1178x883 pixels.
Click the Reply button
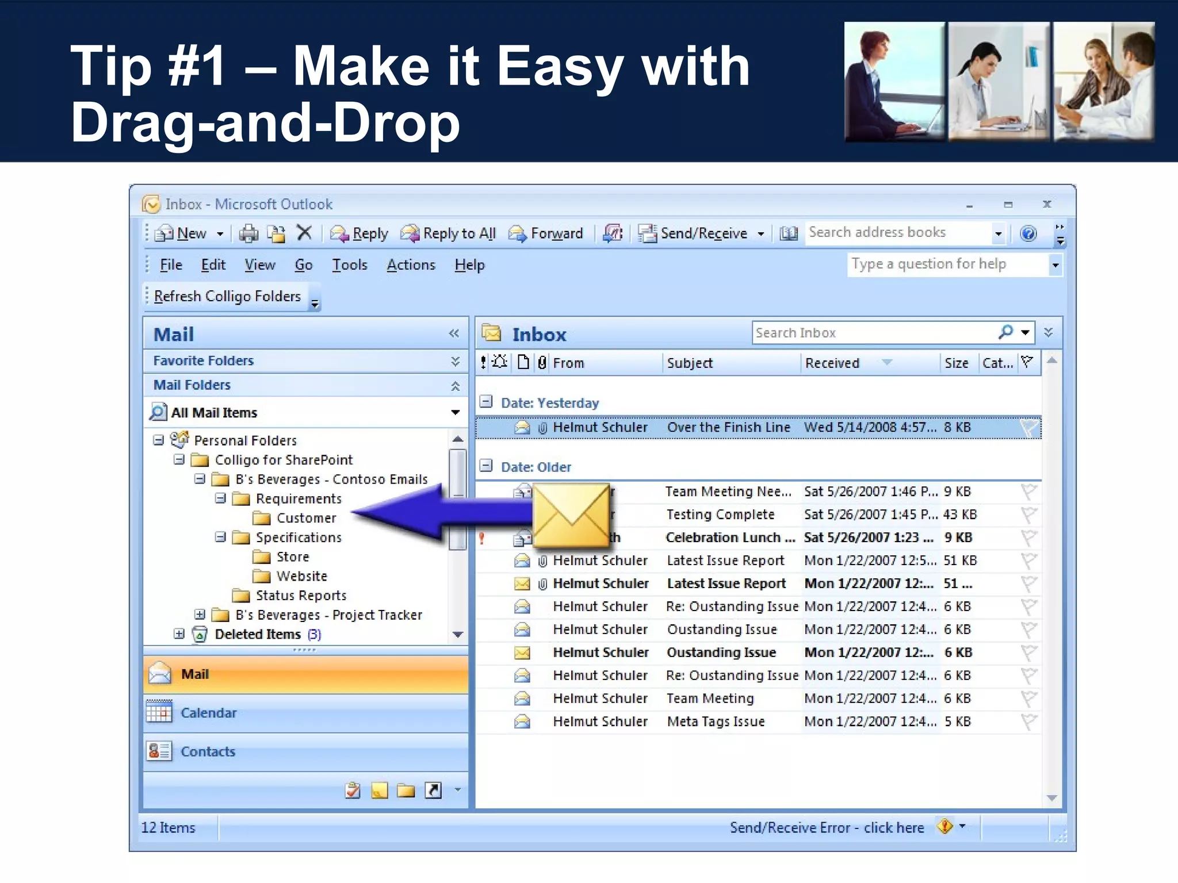coord(359,233)
